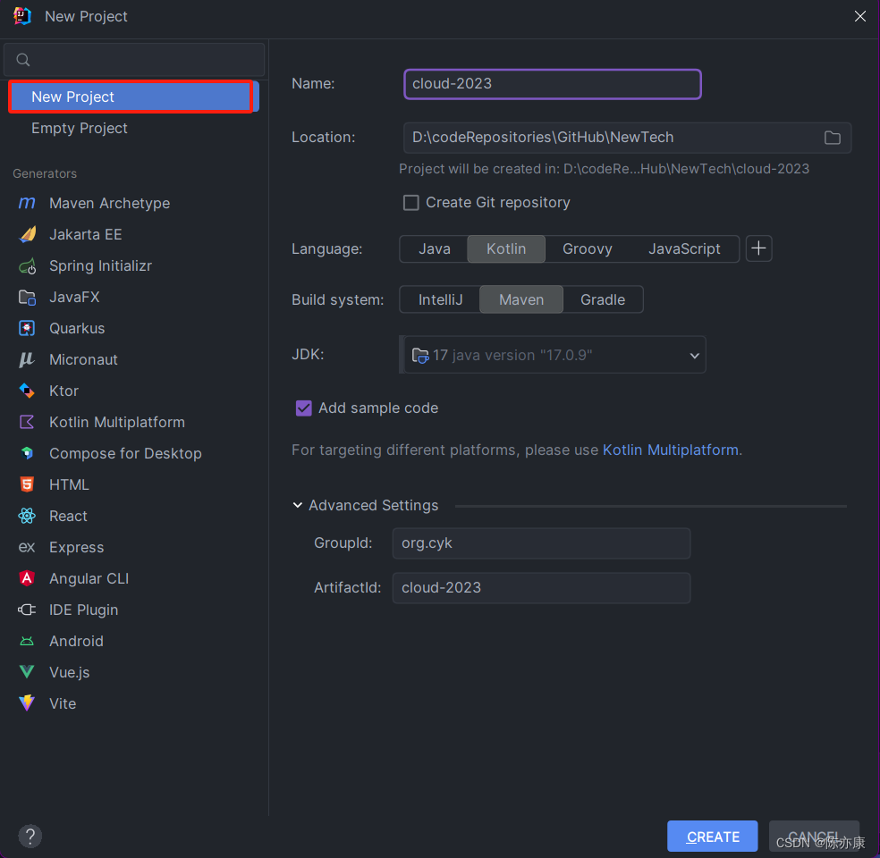Click the IntelliJ IDEA logo in title bar

point(21,16)
